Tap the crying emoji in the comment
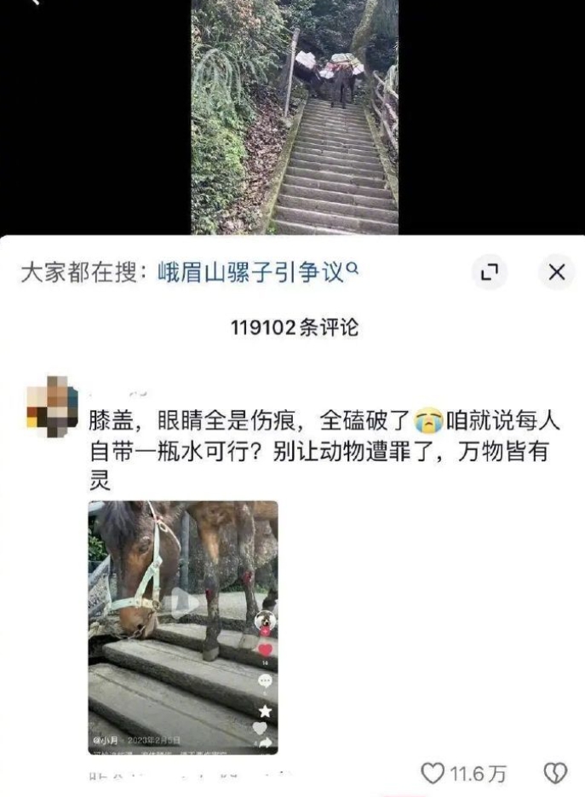585x797 pixels. pyautogui.click(x=428, y=421)
